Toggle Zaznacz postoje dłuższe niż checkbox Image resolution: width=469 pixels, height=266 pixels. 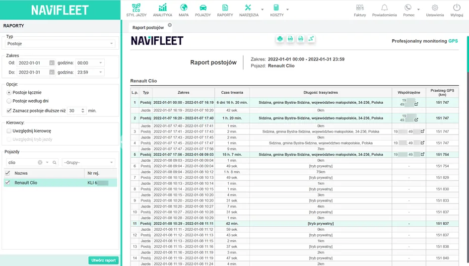click(9, 111)
